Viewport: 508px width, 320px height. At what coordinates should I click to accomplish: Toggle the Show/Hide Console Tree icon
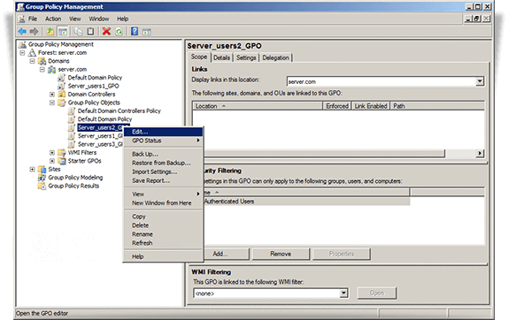pos(63,32)
